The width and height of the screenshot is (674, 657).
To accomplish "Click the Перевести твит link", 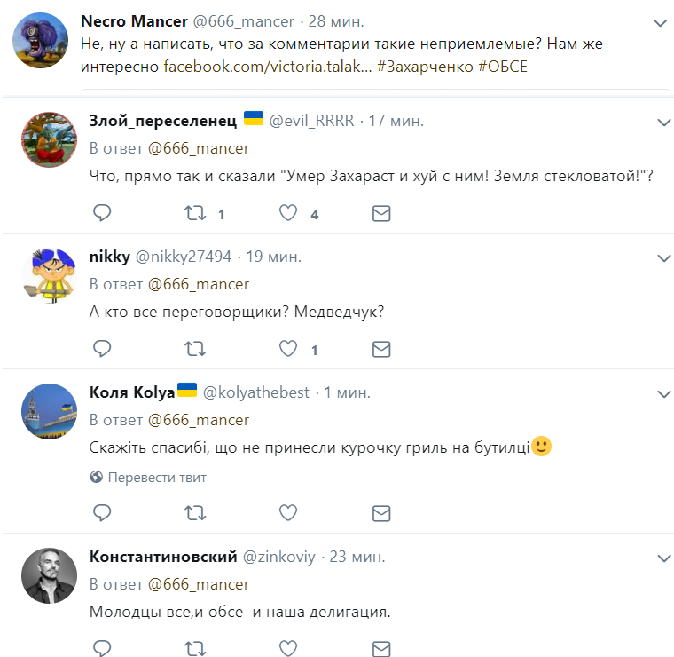I will click(157, 478).
